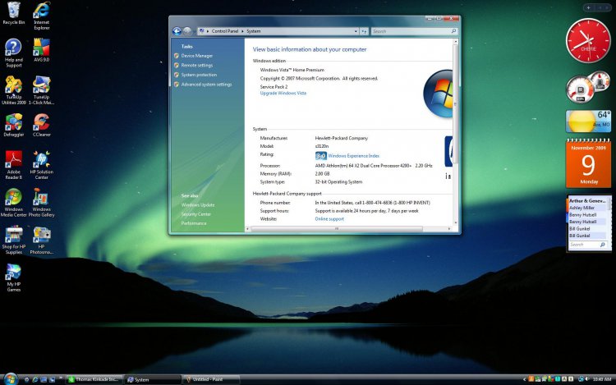Click the horizontal scrollbar in System window

[337, 228]
